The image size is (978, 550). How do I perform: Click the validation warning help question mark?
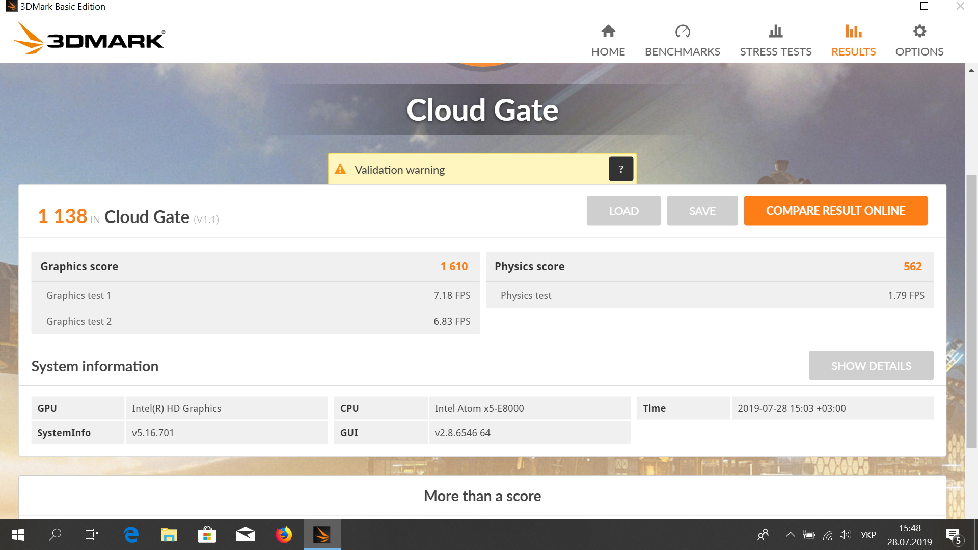click(621, 169)
